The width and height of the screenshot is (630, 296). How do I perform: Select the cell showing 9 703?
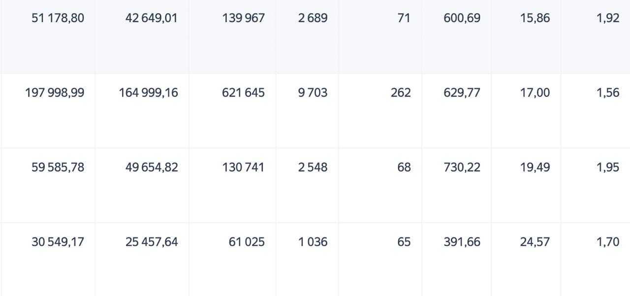[313, 93]
